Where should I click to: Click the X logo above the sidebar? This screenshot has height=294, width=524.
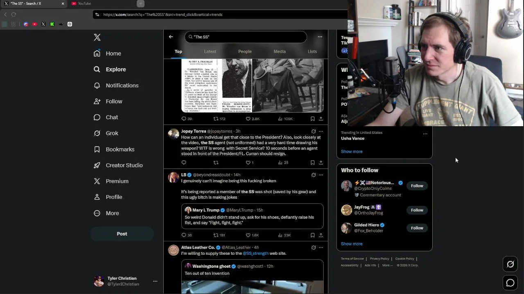pos(97,37)
